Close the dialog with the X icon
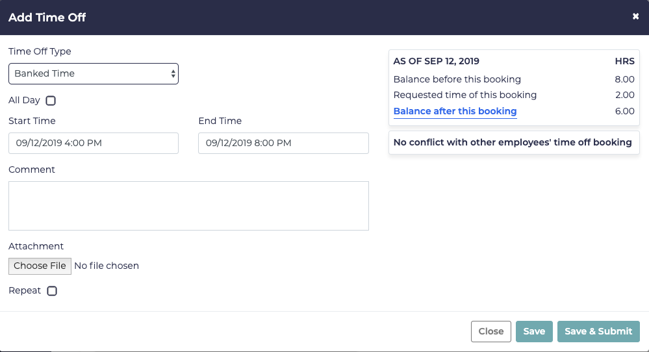649x352 pixels. coord(635,17)
